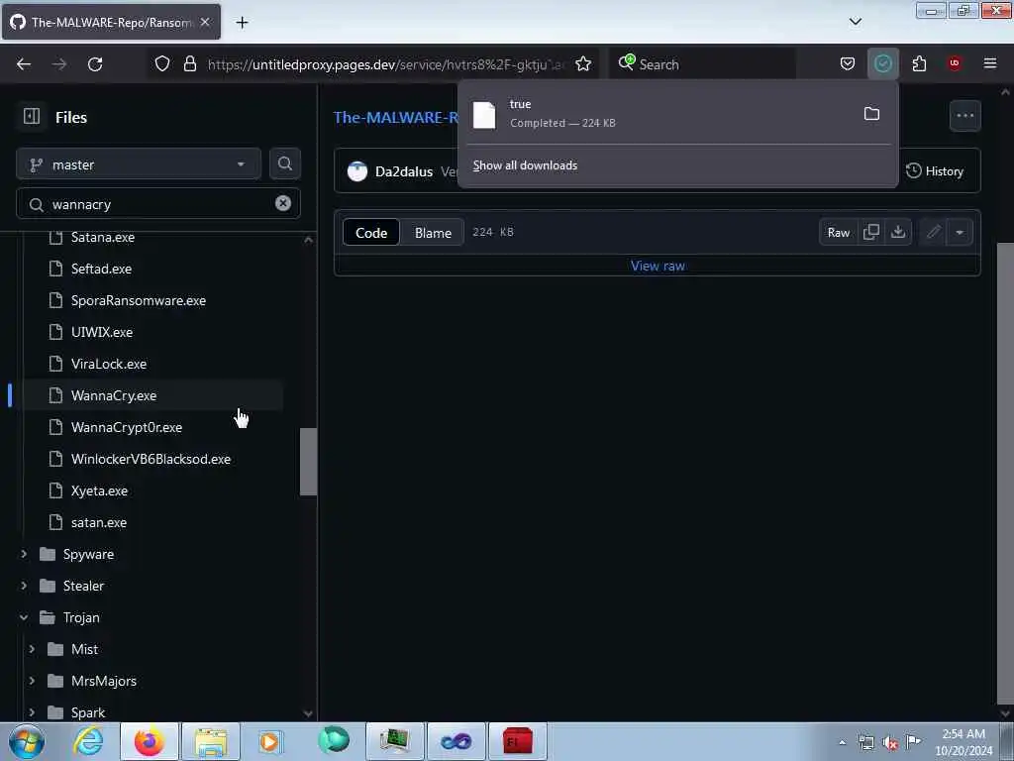
Task: Open Da2dalus user profile link
Action: [x=404, y=171]
